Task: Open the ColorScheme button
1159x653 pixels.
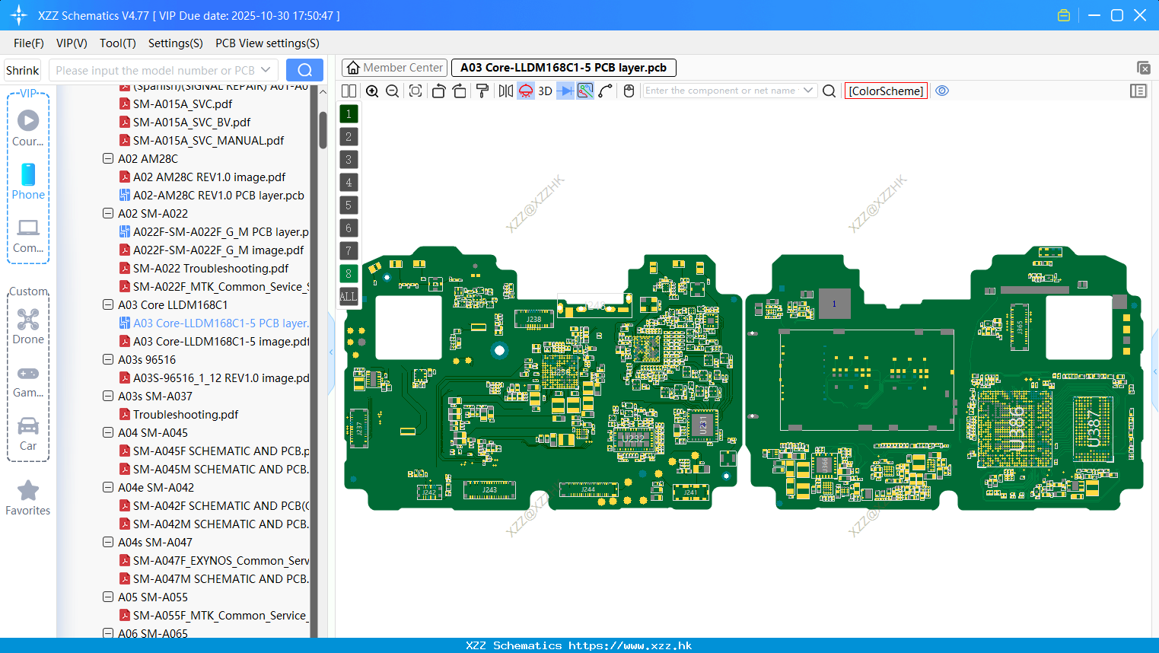Action: (886, 91)
